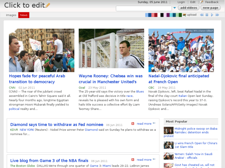This screenshot has width=225, height=168.
Task: Pick the dark blue color swatch
Action: pyautogui.click(x=150, y=15)
